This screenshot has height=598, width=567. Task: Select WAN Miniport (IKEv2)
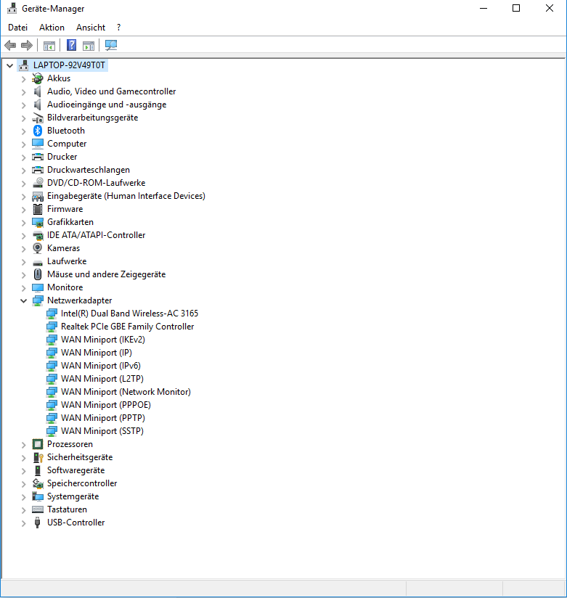103,340
